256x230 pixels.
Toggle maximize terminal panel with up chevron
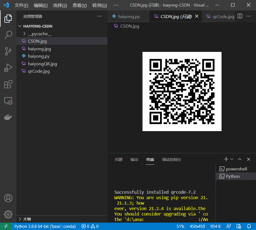click(240, 159)
